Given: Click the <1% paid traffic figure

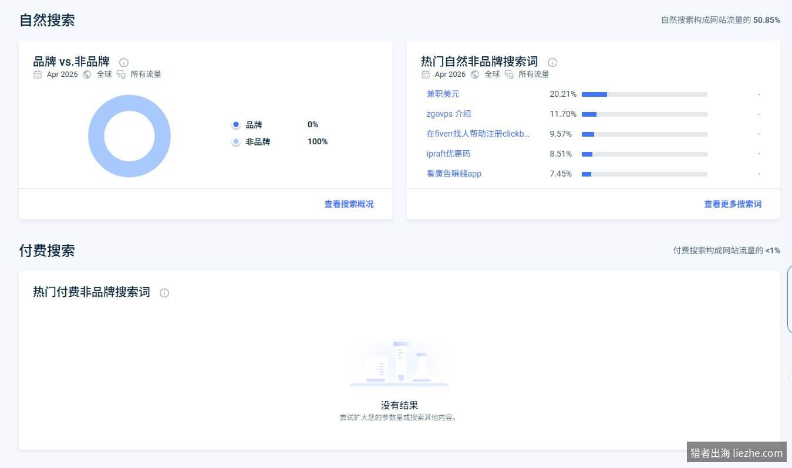Looking at the screenshot, I should point(773,250).
